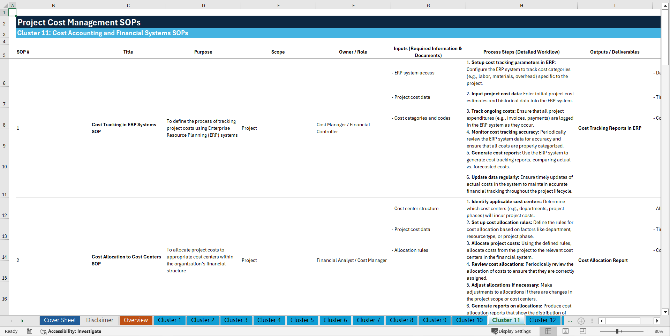The image size is (670, 336).
Task: Click the rightmost sheet scroll arrow
Action: click(x=657, y=321)
